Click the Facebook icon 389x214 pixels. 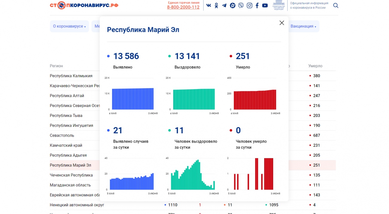(257, 5)
